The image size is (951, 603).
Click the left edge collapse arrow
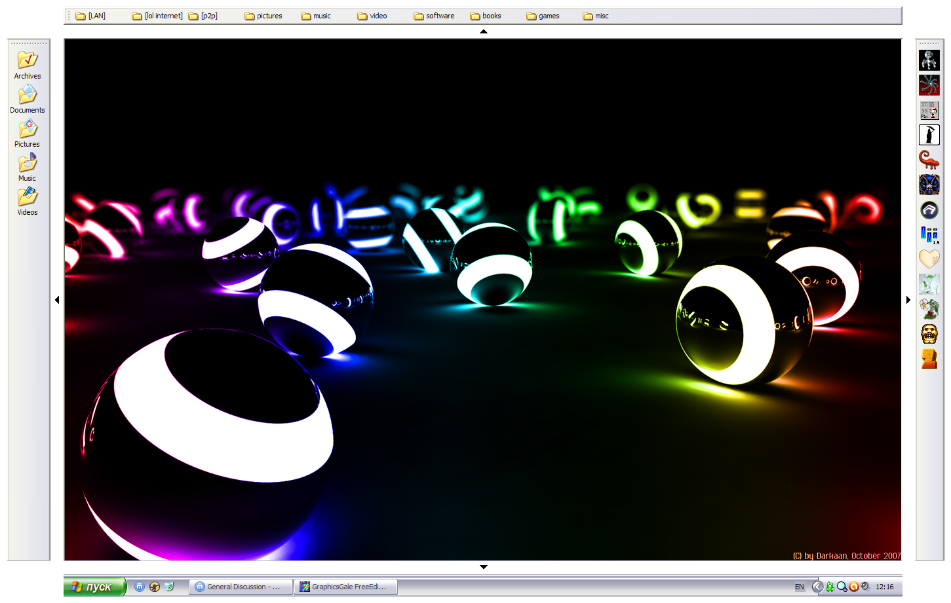(57, 300)
